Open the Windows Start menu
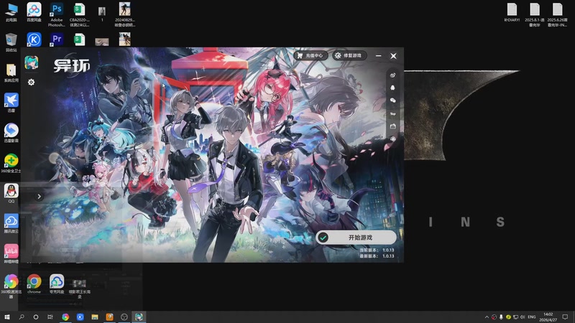 pos(7,317)
